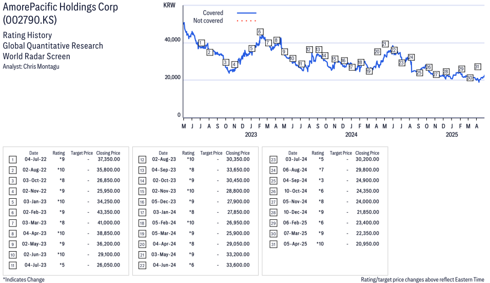490x283 pixels.
Task: Click the date 06-Feb-25
Action: pos(295,222)
